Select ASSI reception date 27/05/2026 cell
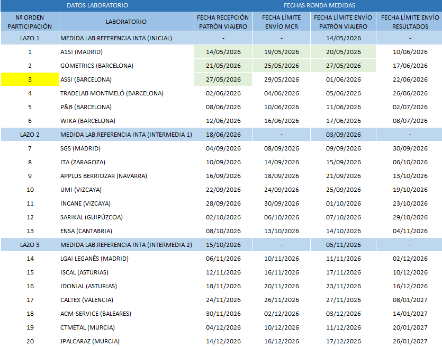This screenshot has width=442, height=346. (x=223, y=79)
